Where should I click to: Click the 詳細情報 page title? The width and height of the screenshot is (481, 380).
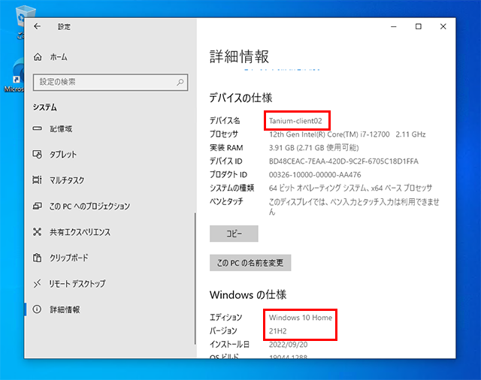[x=239, y=56]
